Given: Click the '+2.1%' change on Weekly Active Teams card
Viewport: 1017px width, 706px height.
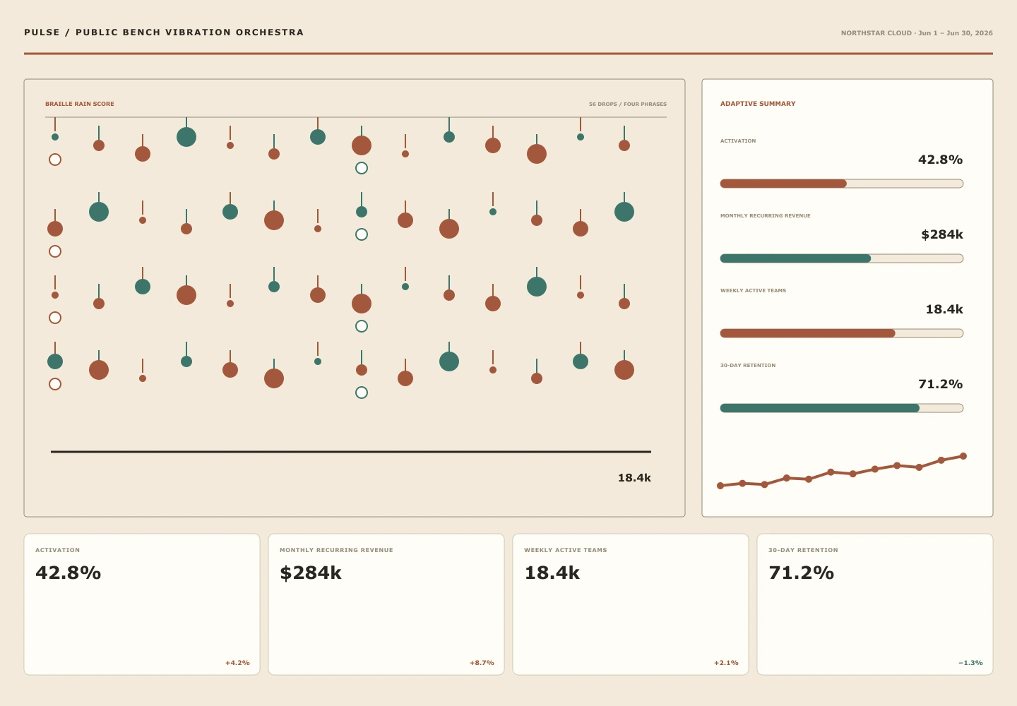Looking at the screenshot, I should pyautogui.click(x=726, y=663).
